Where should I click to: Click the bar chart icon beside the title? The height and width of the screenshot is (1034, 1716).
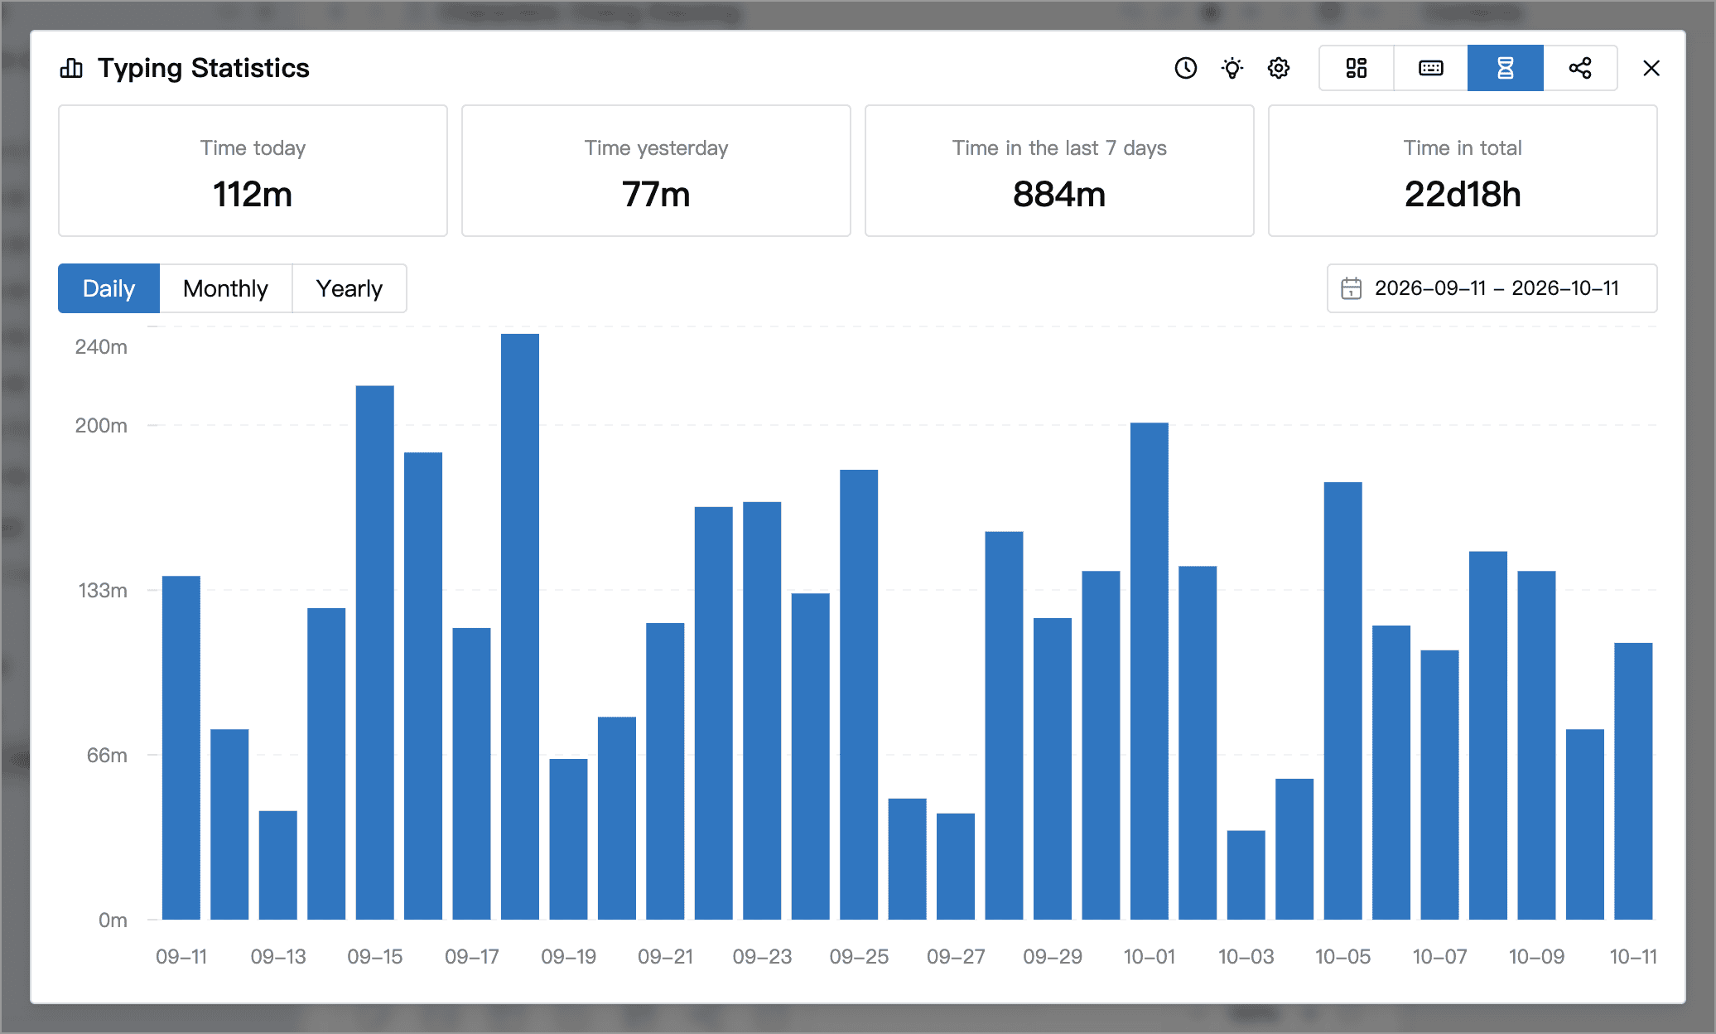(71, 68)
